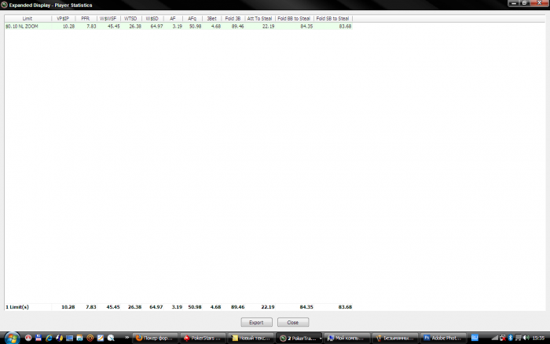The height and width of the screenshot is (344, 550).
Task: Open the floppy disk quick launch icon
Action: [38, 338]
